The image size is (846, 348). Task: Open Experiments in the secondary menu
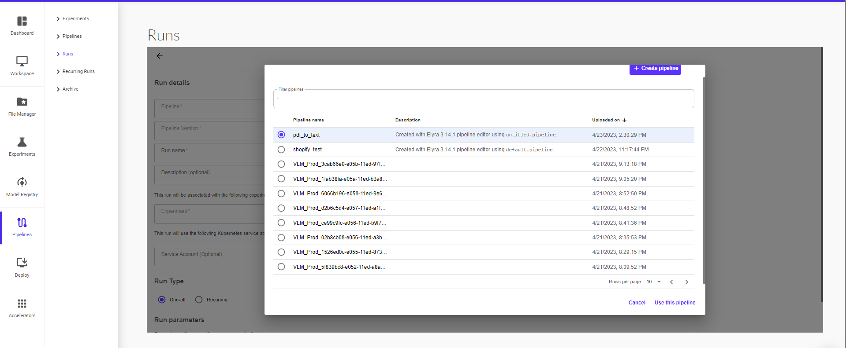[76, 18]
